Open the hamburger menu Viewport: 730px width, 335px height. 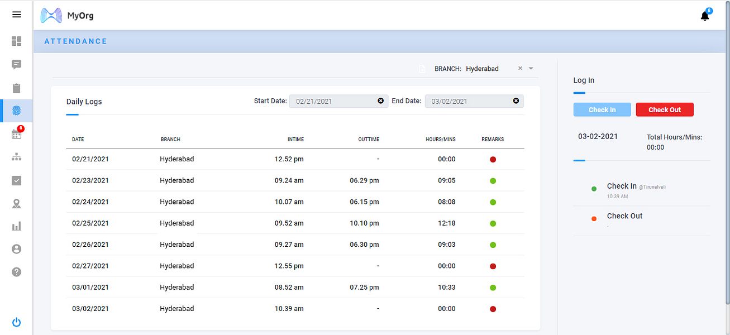[x=16, y=15]
